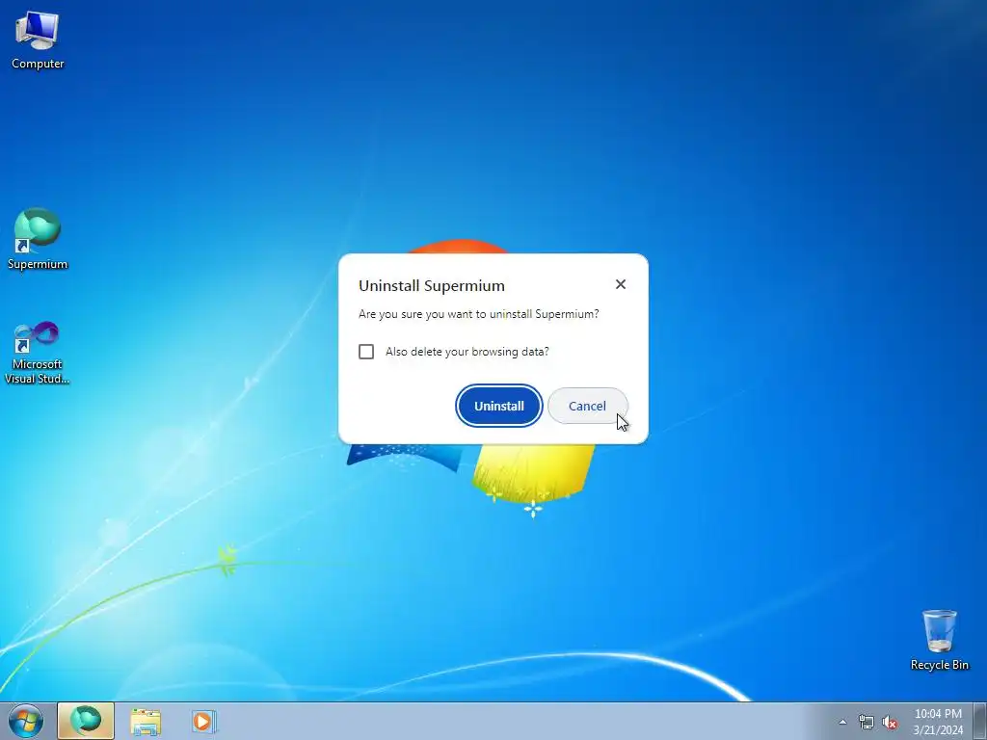Click the "Are you sure you want to uninstall Supermium?" text
The width and height of the screenshot is (987, 740).
point(478,314)
